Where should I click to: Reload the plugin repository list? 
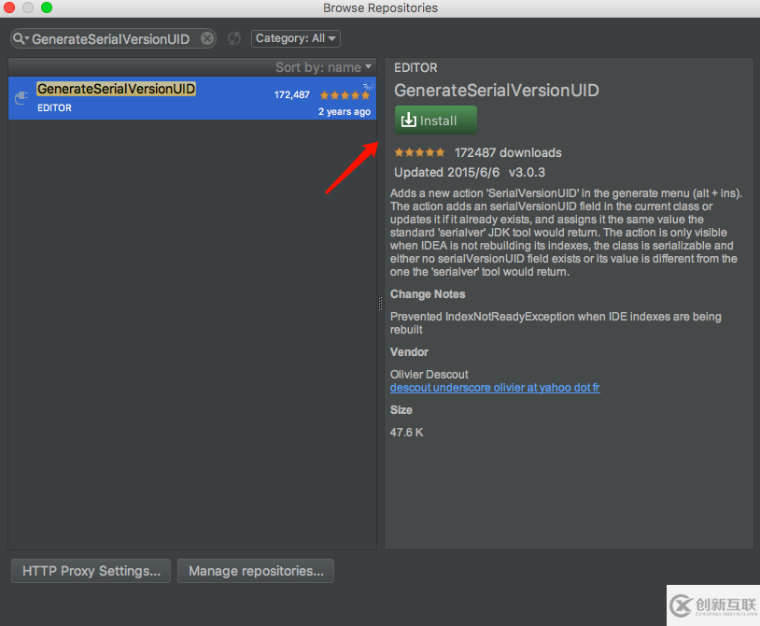point(234,38)
